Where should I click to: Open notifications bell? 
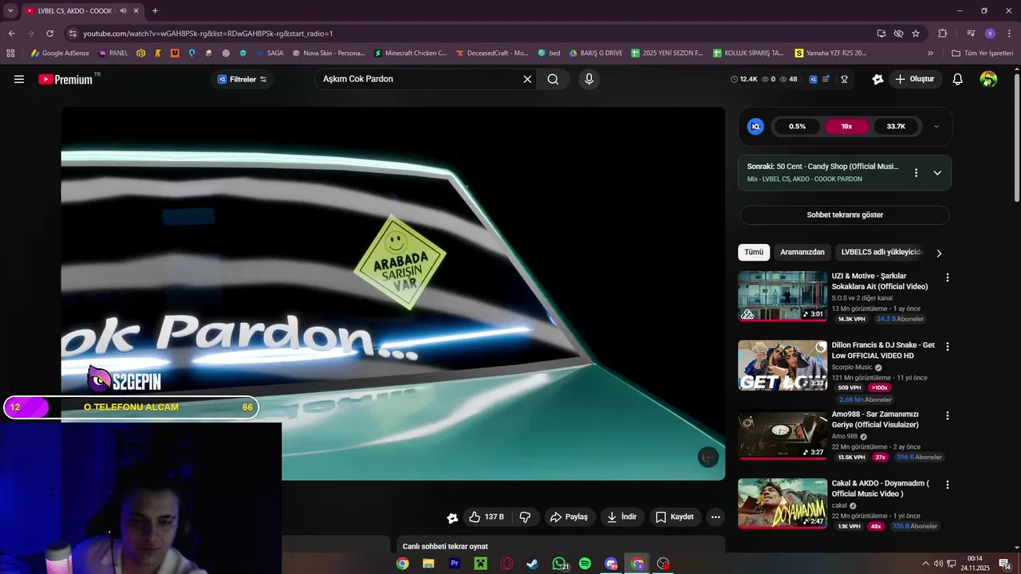(x=958, y=79)
